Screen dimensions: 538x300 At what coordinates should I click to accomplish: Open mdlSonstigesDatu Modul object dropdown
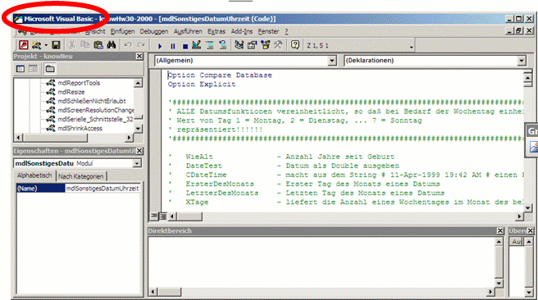click(x=137, y=163)
